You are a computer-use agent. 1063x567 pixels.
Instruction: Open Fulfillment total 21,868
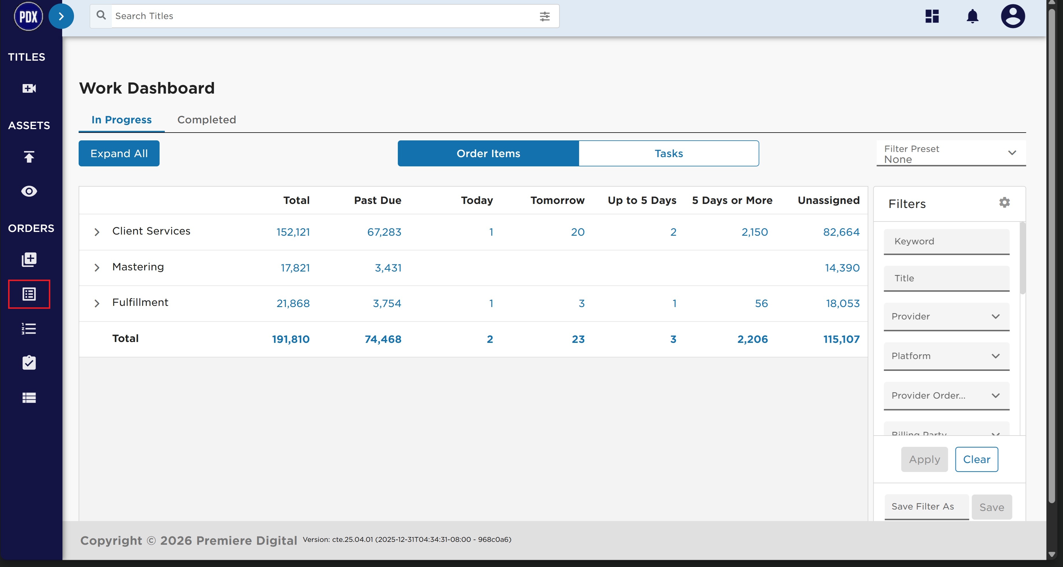(x=293, y=304)
